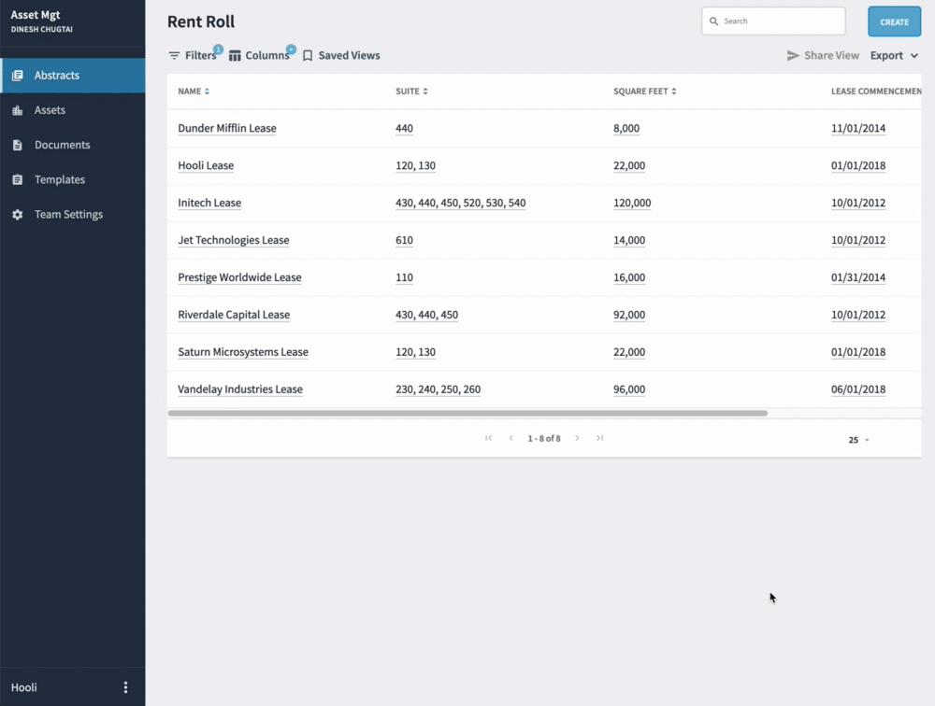Go to the next page of results
Viewport: 935px width, 706px height.
577,438
